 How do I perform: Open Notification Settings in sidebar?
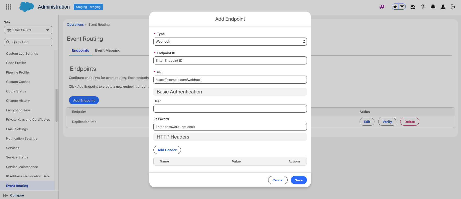(x=22, y=138)
